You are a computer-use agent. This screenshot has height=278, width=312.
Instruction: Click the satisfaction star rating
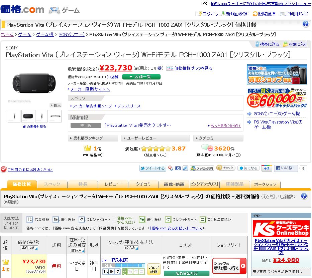tap(156, 149)
